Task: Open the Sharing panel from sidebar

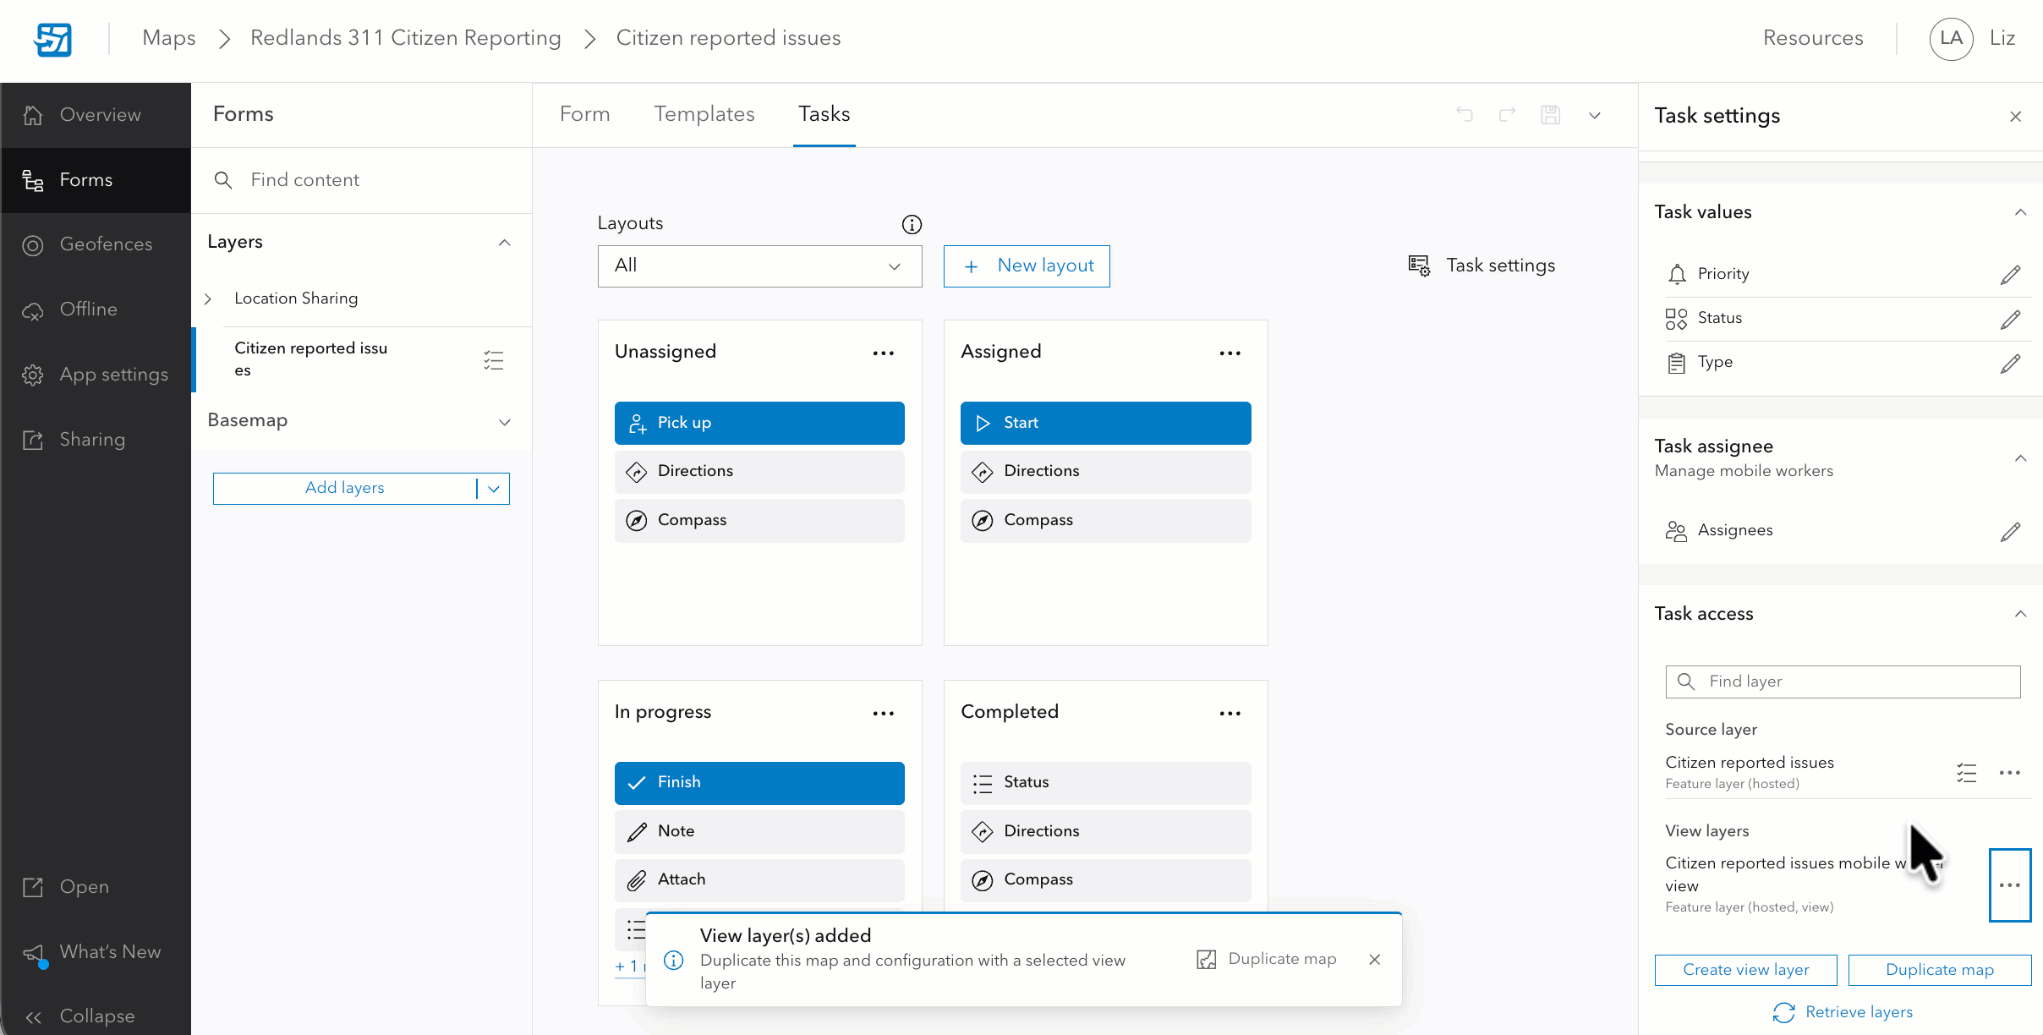Action: [93, 440]
